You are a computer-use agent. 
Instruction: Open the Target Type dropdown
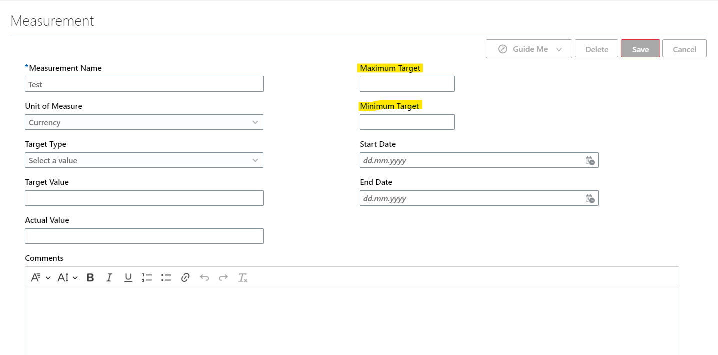click(x=256, y=160)
